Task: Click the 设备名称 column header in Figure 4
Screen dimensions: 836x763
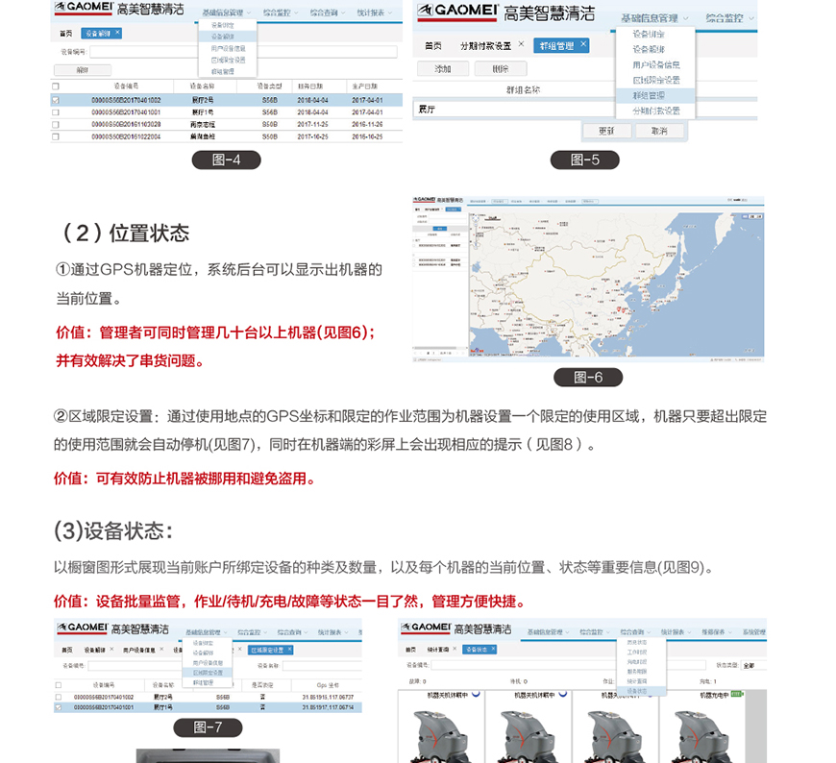Action: (202, 86)
